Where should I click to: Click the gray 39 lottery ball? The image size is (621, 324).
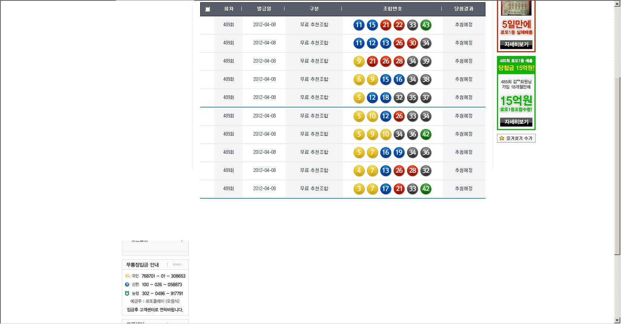426,62
